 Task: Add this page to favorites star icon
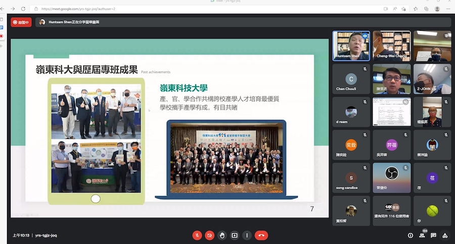pyautogui.click(x=403, y=9)
